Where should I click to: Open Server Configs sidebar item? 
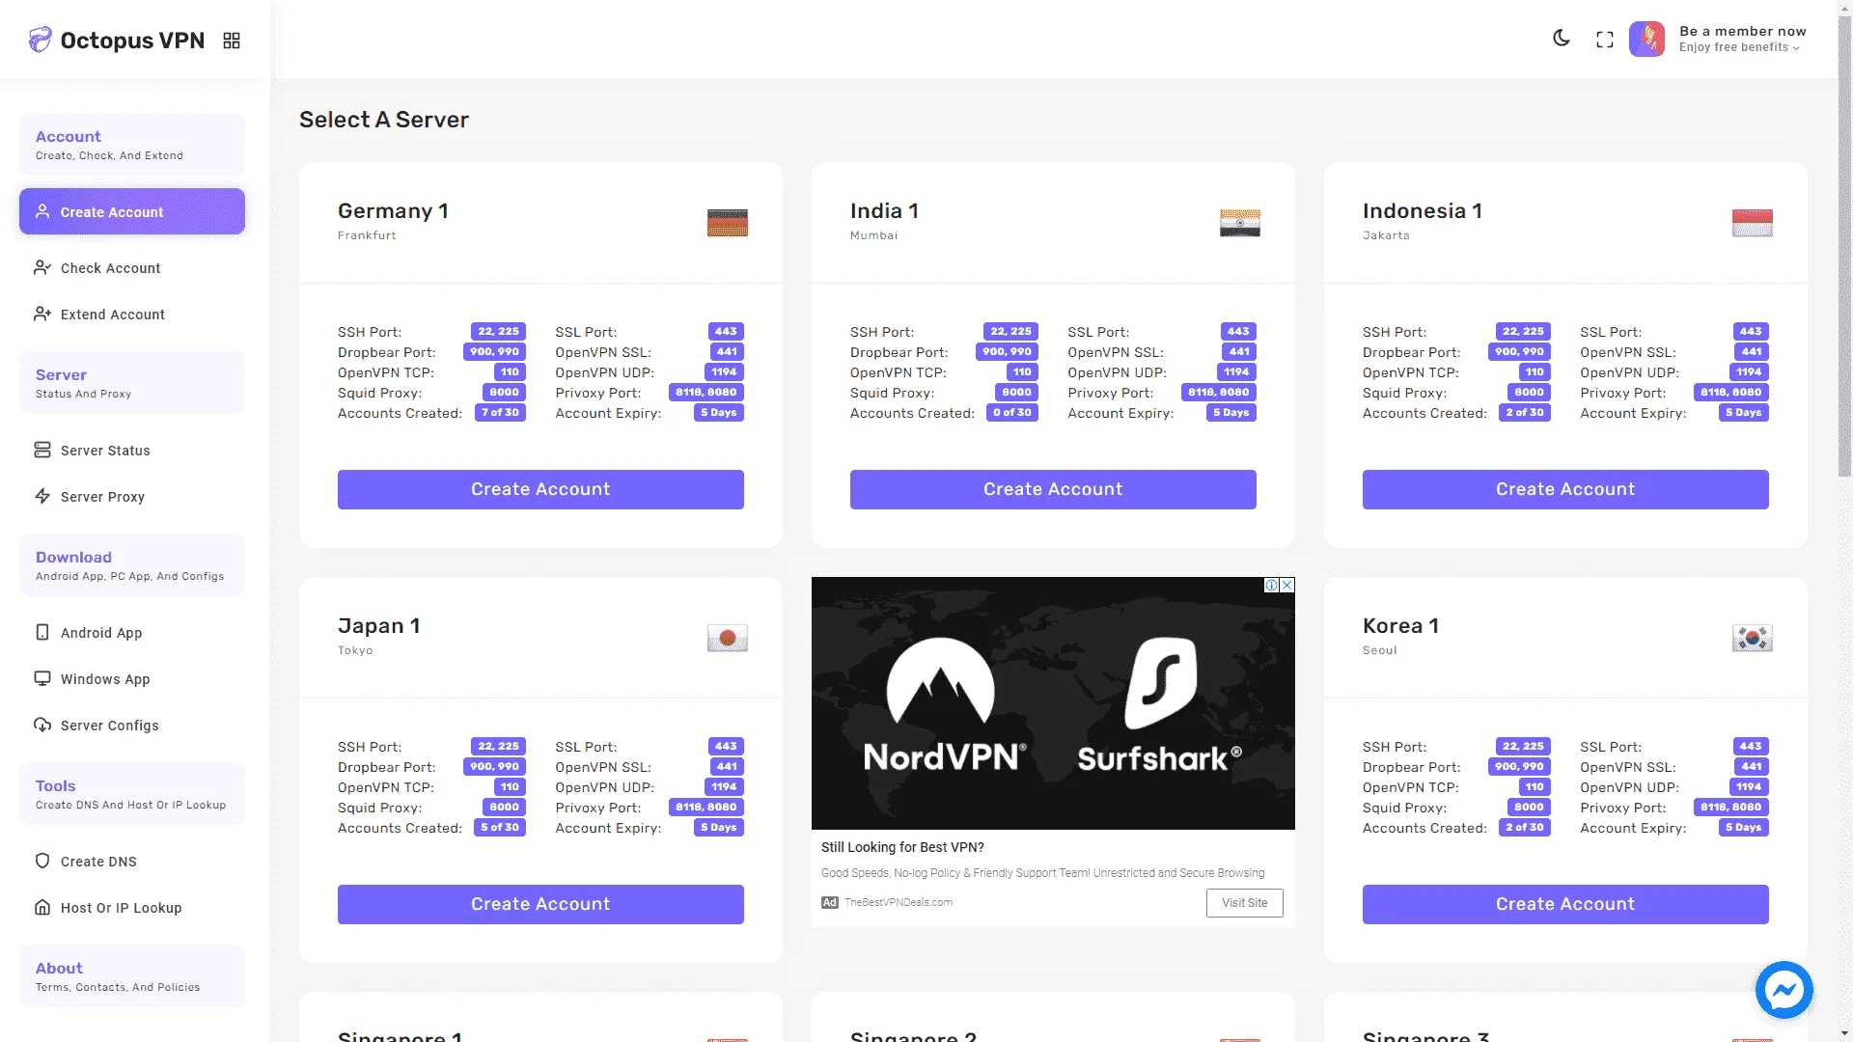132,726
